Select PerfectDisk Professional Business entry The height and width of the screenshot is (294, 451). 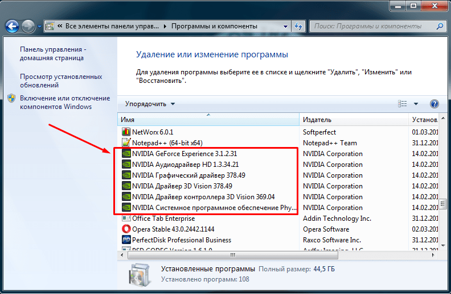coord(182,240)
